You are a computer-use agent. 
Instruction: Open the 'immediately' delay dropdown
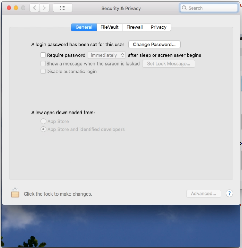pyautogui.click(x=106, y=55)
